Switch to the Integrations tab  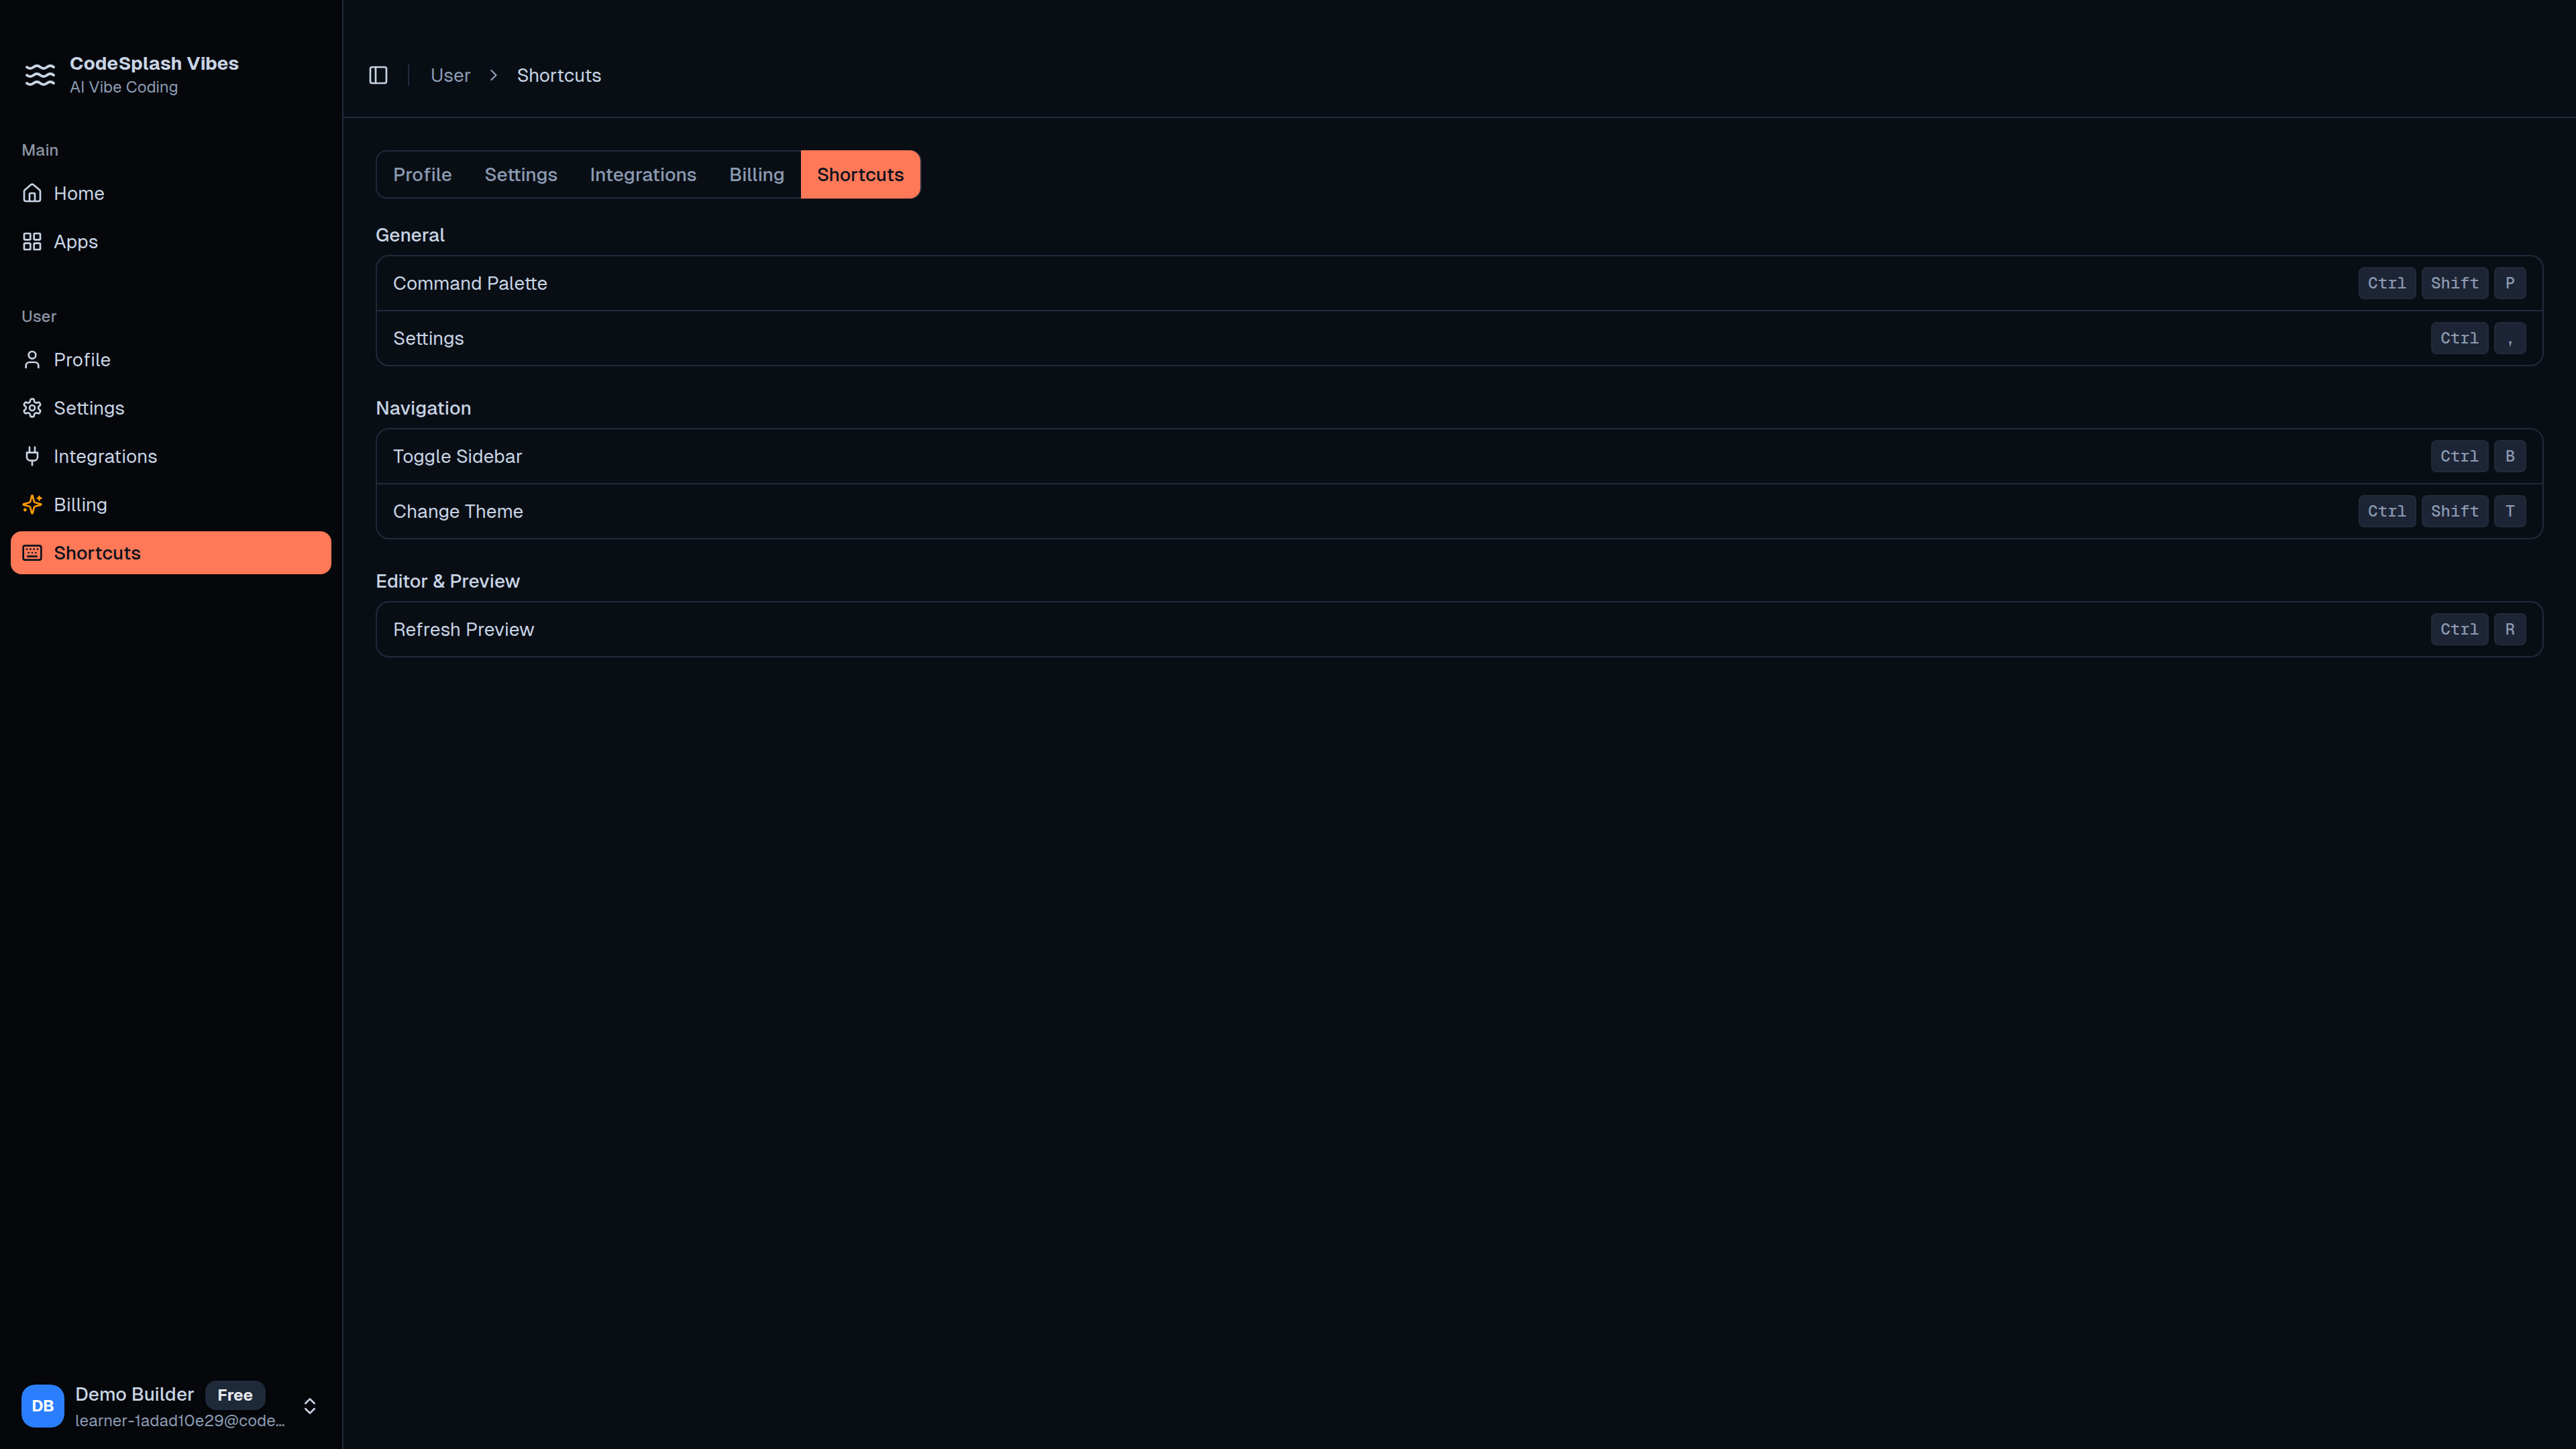[643, 175]
